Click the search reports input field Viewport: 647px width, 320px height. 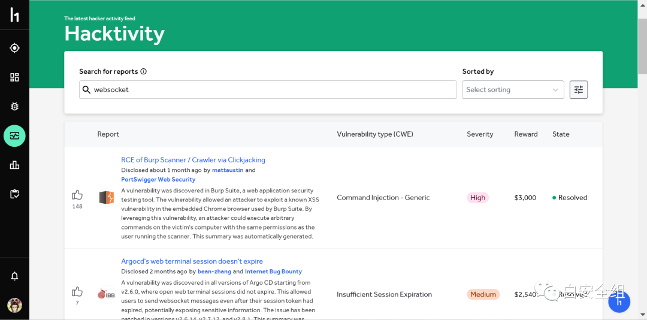click(x=270, y=90)
